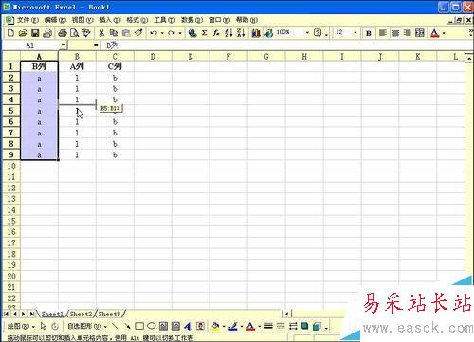Select column D header
The width and height of the screenshot is (474, 342).
(x=153, y=57)
